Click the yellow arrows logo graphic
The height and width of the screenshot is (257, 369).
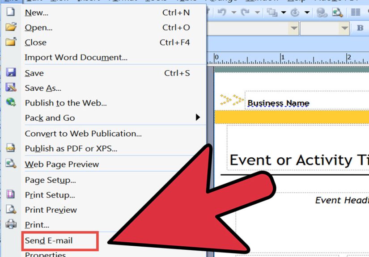tap(232, 100)
